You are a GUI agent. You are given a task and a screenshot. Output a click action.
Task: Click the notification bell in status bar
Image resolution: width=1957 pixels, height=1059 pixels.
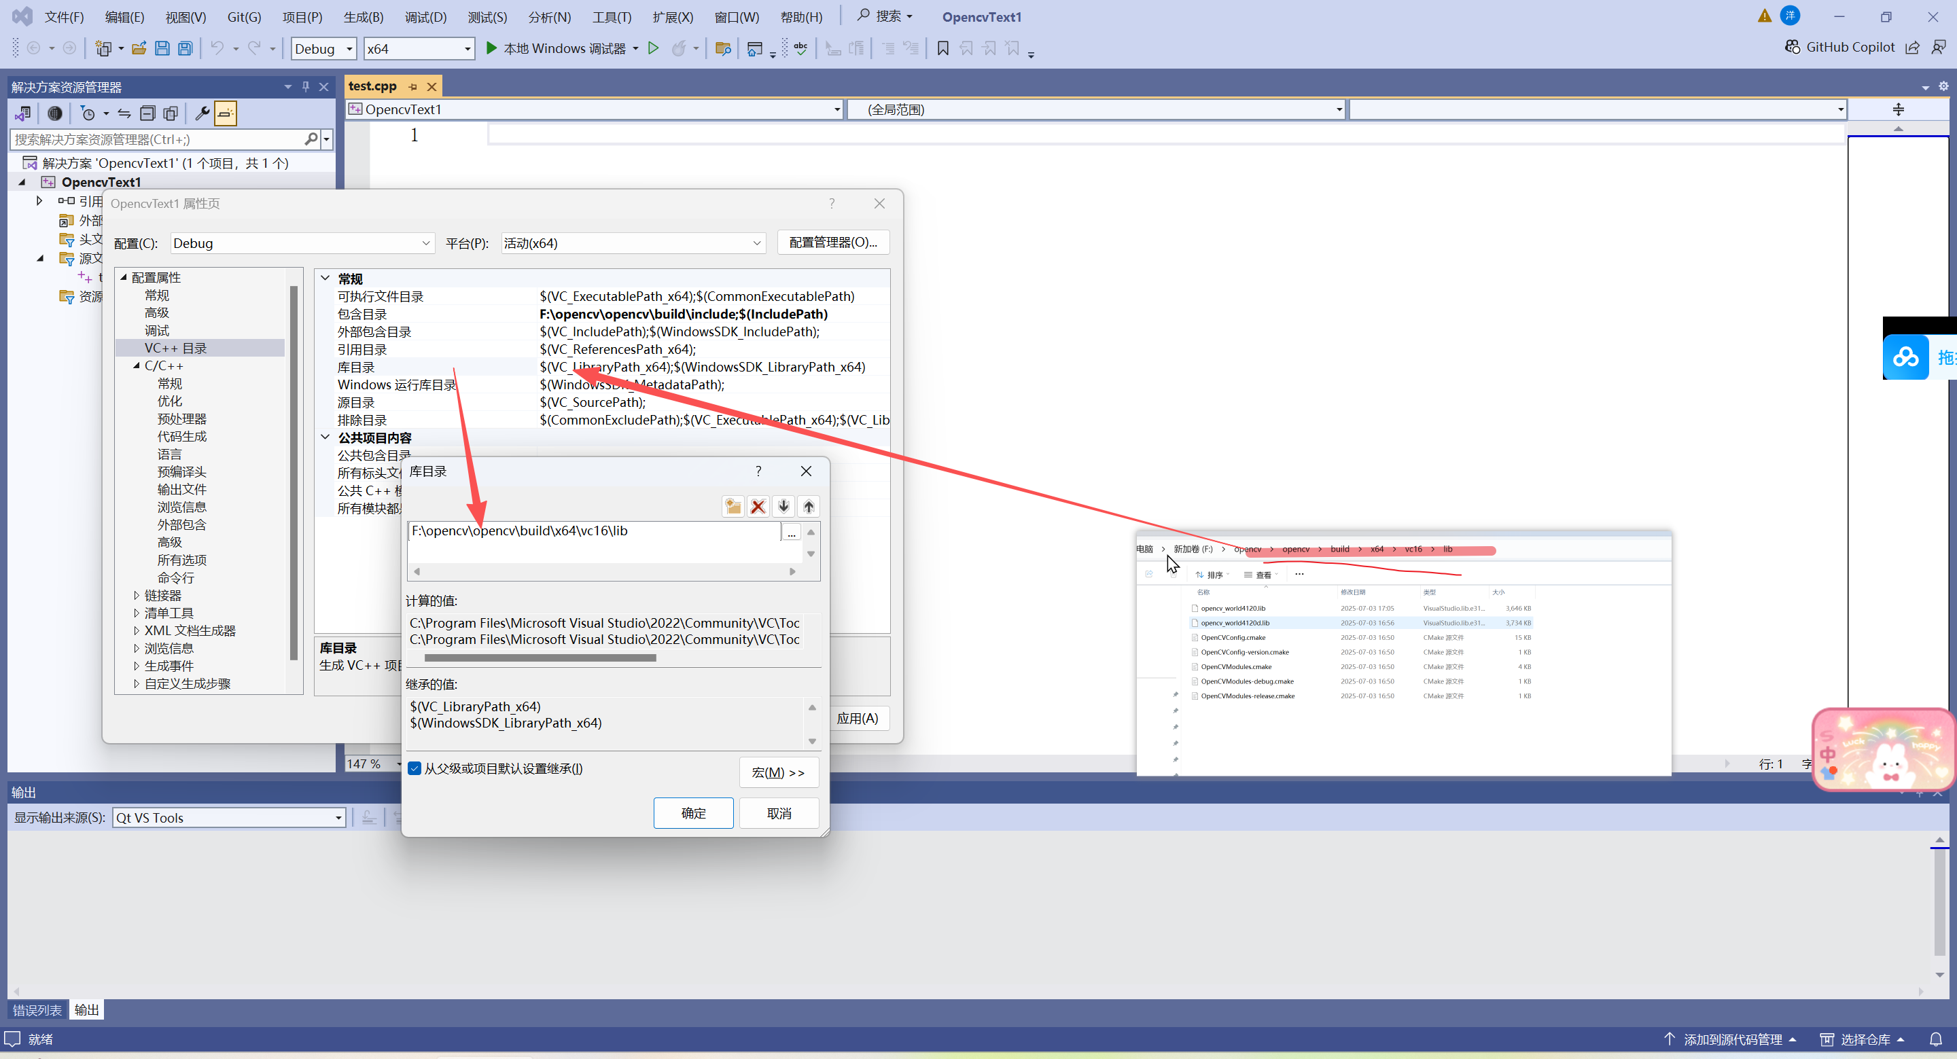pos(1936,1039)
